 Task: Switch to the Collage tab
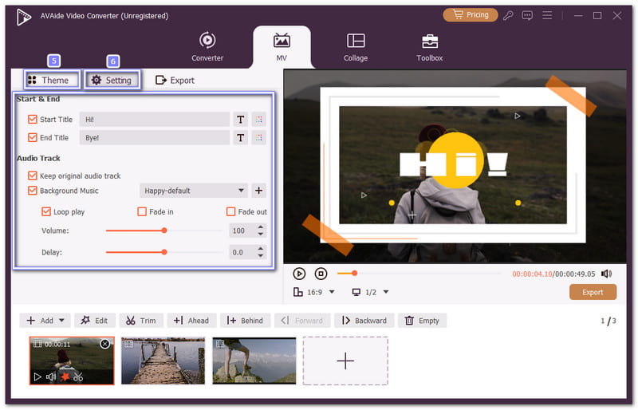[356, 46]
